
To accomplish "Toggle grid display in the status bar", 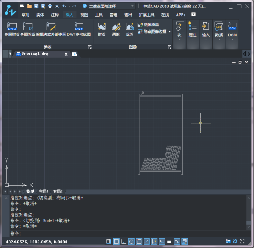I will (x=116, y=242).
